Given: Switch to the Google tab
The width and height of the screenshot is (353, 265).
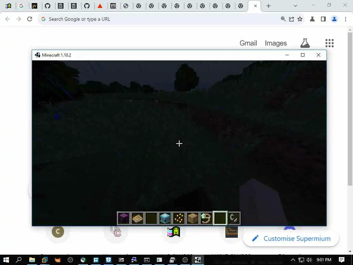Looking at the screenshot, I should click(x=21, y=6).
